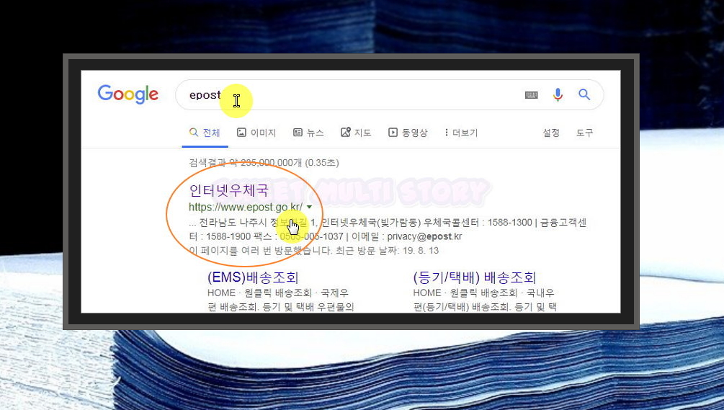
Task: Open the (등기/택배) 배송조회 sitelink
Action: pos(474,277)
